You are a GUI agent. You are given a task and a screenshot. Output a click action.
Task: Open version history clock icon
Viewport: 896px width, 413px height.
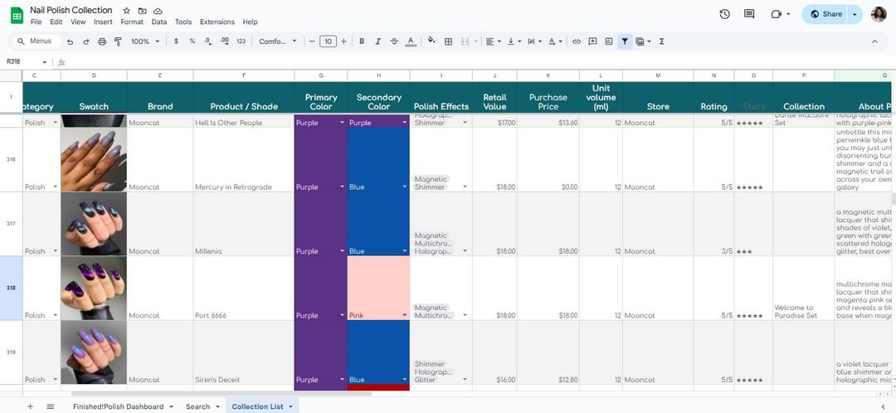(x=724, y=14)
